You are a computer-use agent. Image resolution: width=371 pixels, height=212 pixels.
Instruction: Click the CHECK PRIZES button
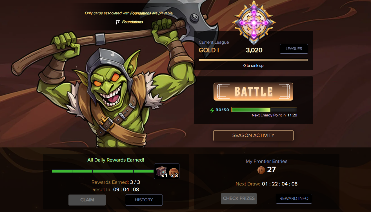(x=239, y=198)
